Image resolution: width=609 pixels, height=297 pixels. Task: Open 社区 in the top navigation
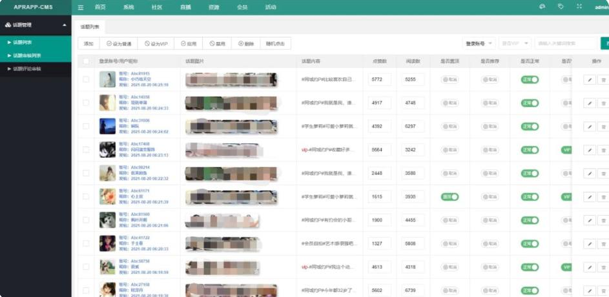pos(157,7)
